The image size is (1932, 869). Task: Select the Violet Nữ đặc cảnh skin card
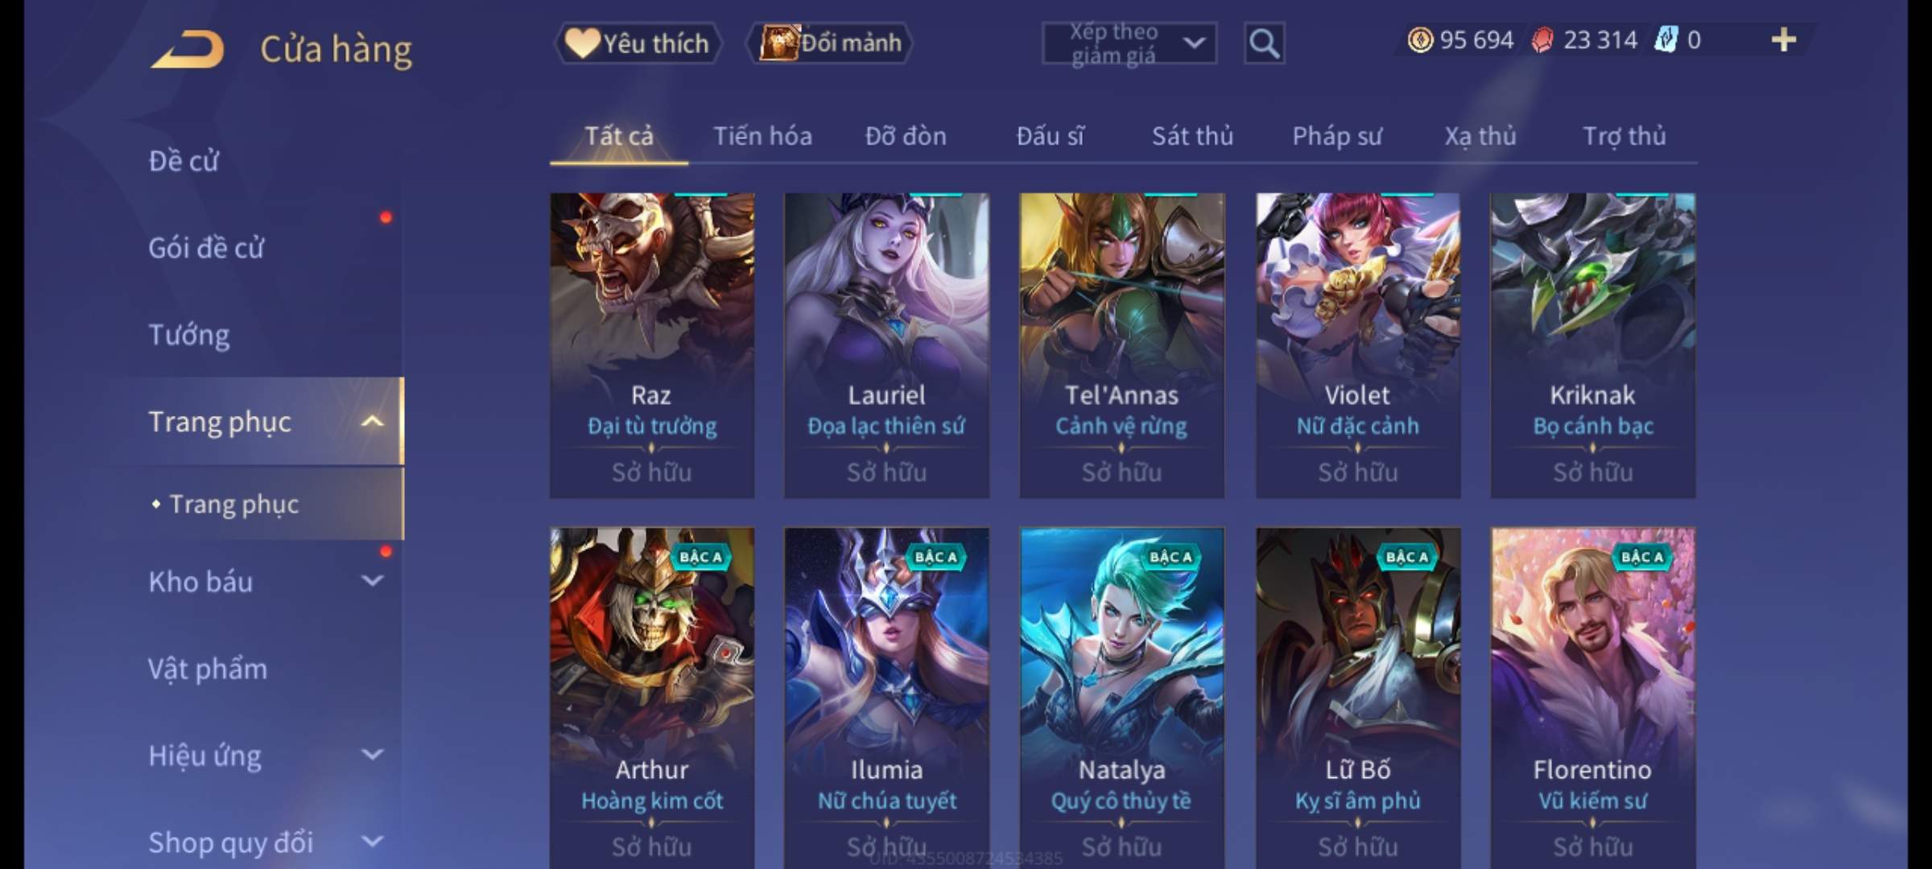(1358, 345)
